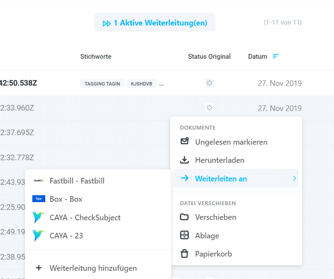
Task: Open the Weiterleiten an submenu entry
Action: point(236,178)
